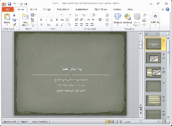
Task: Undo the last action
Action: tap(14, 4)
